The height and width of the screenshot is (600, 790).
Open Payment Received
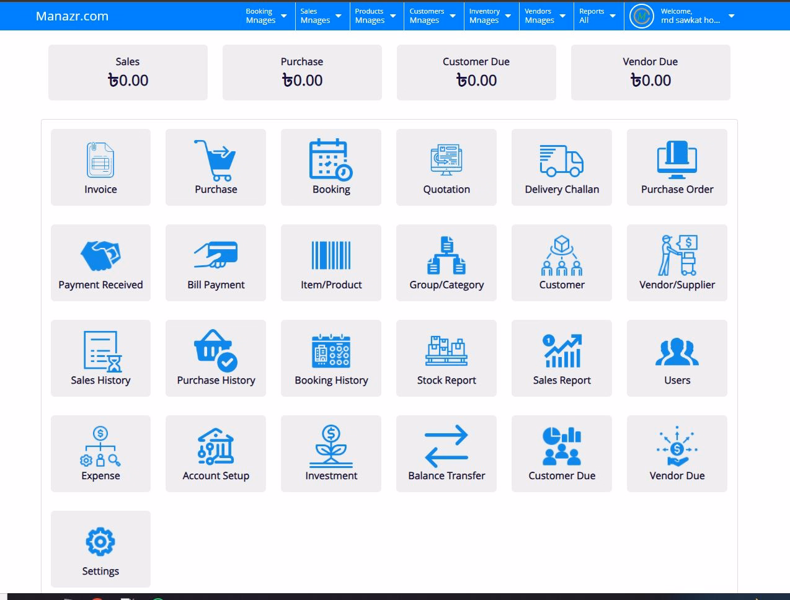100,257
